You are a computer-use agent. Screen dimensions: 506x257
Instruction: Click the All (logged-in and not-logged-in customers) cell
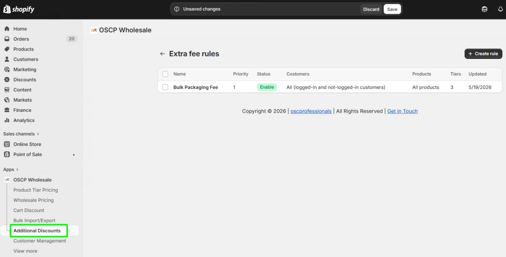(336, 87)
